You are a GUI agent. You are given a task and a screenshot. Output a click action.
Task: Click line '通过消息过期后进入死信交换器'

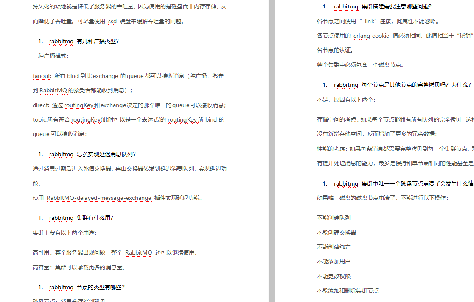[x=129, y=169]
